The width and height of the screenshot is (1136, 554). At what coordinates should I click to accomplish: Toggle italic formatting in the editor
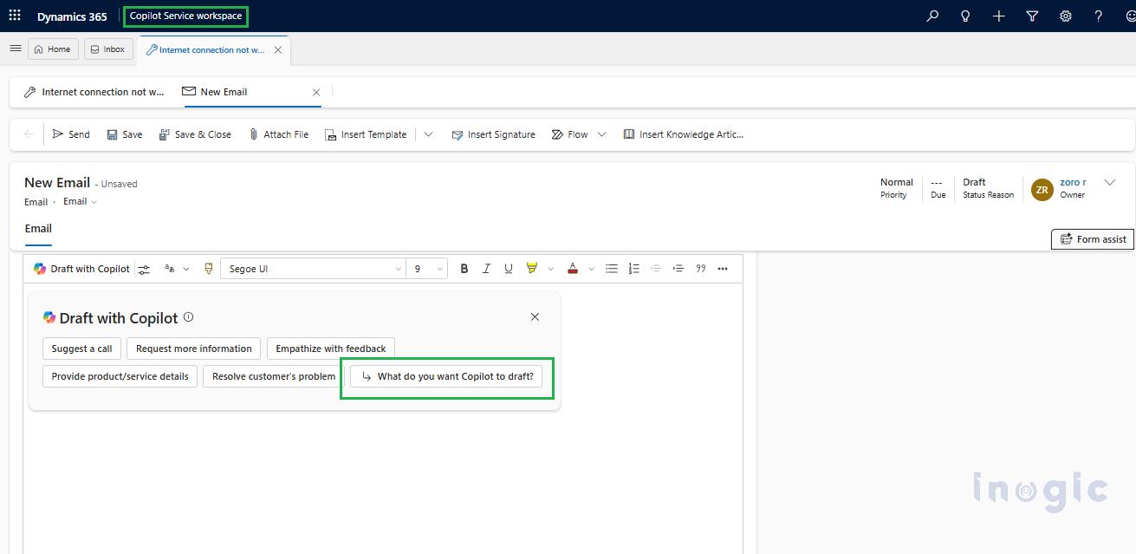point(486,269)
